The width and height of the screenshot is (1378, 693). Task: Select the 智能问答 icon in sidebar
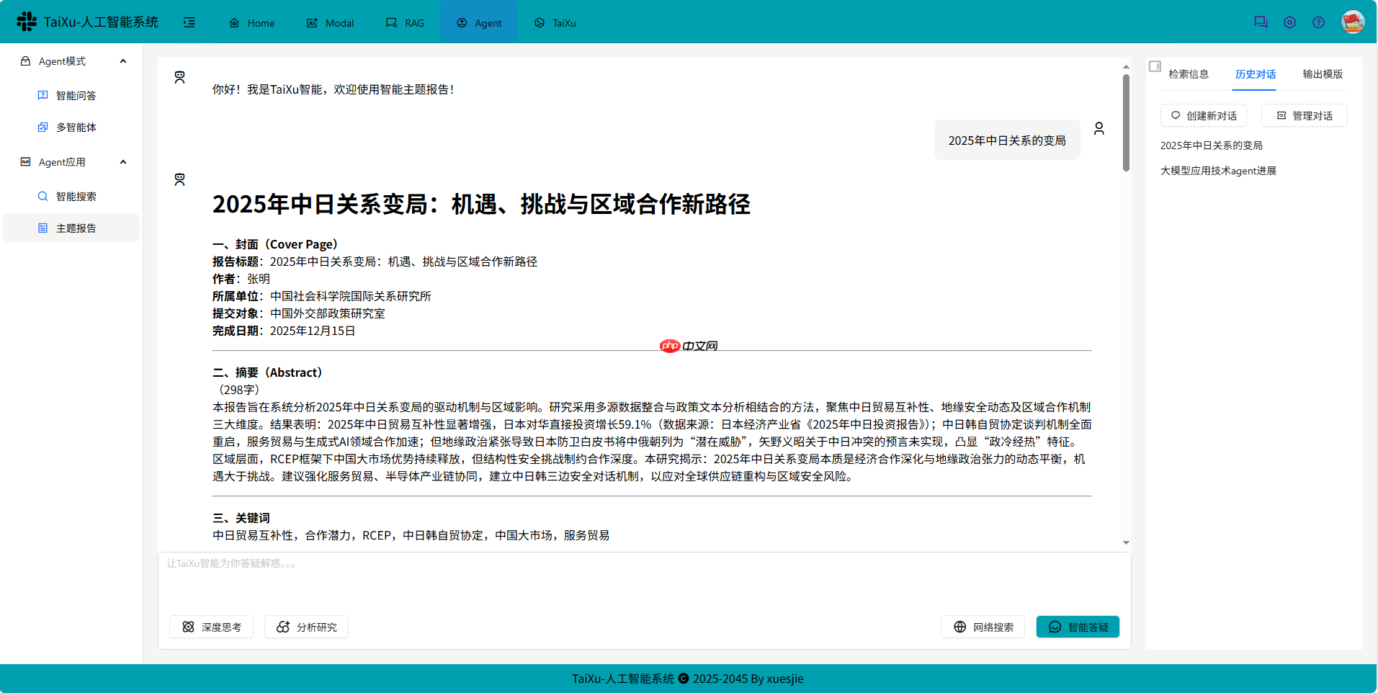tap(42, 94)
